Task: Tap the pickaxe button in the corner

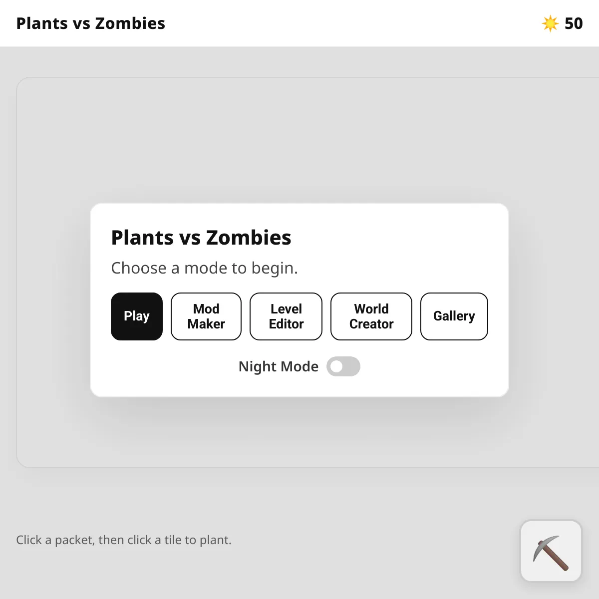Action: (x=551, y=551)
